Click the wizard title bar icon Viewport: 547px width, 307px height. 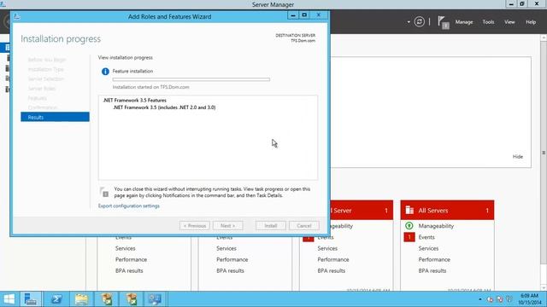point(17,16)
